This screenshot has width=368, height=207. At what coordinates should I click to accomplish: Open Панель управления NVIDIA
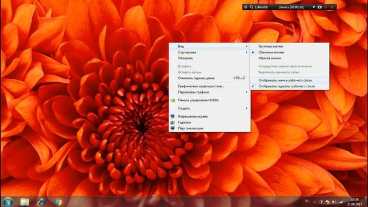[x=209, y=100]
